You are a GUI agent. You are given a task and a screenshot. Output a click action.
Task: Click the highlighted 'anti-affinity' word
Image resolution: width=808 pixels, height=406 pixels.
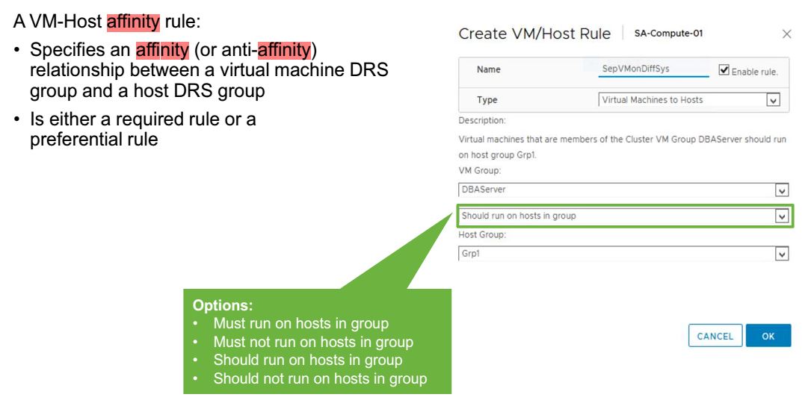pos(269,50)
